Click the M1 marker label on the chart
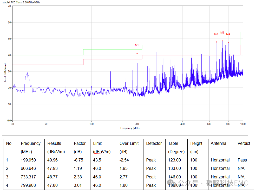256x193 pixels. pos(137,45)
